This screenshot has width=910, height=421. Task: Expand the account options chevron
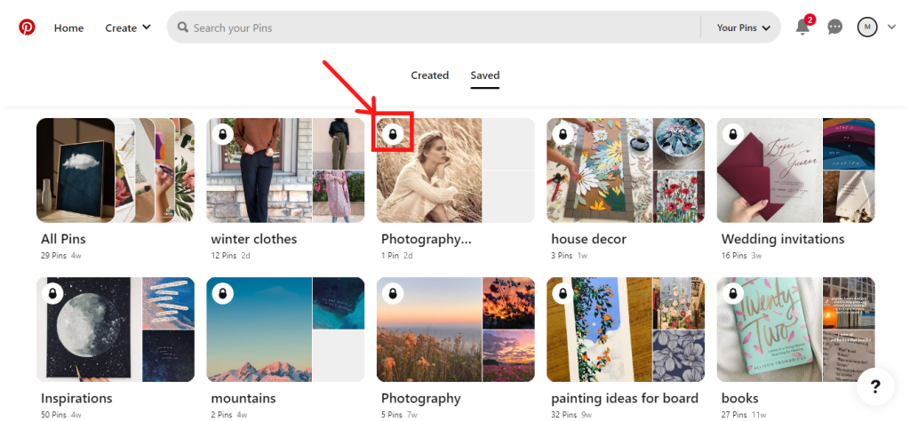tap(892, 27)
